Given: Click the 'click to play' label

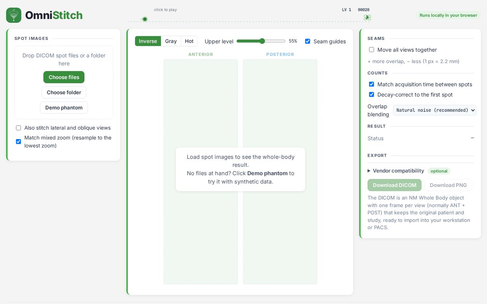Looking at the screenshot, I should tap(166, 10).
